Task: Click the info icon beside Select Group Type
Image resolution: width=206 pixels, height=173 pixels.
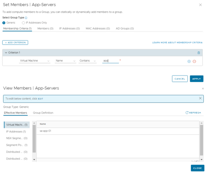Action: (x=26, y=17)
